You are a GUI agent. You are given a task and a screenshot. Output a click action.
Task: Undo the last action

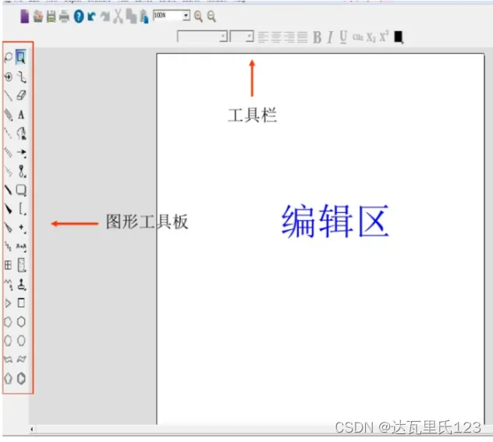pos(91,16)
